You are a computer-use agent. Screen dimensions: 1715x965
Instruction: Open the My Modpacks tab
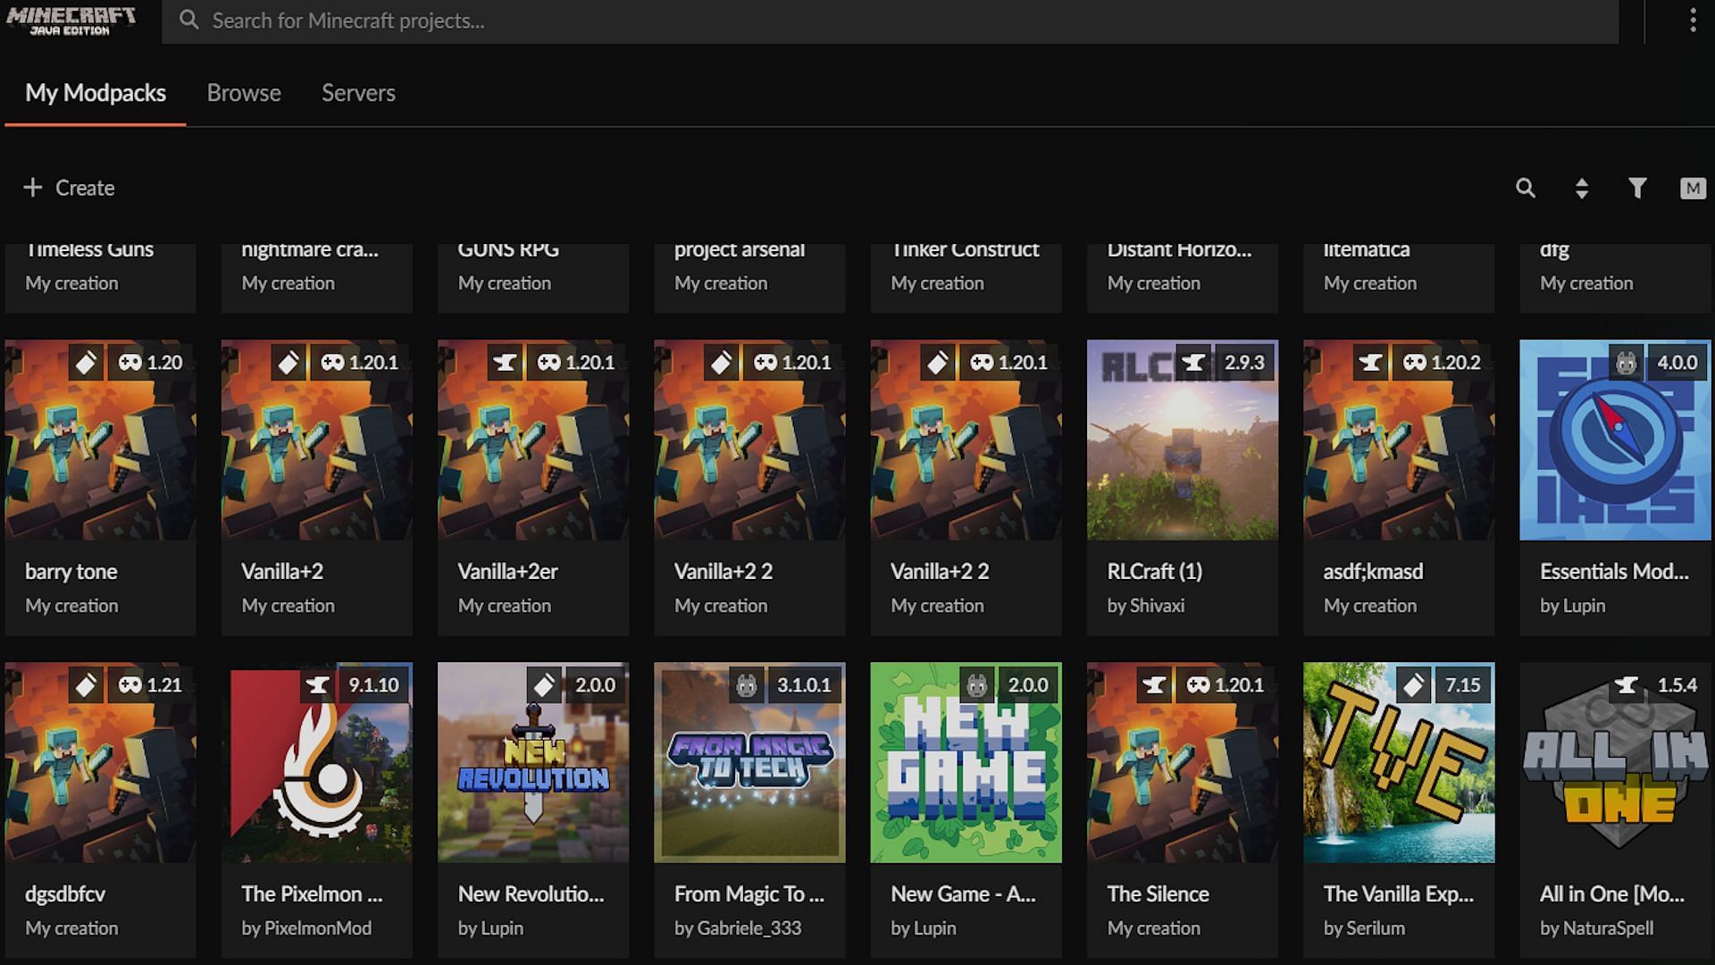point(96,92)
